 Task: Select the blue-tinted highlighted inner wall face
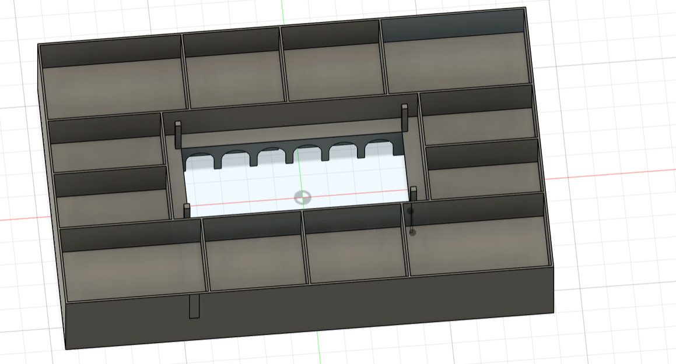(453, 26)
